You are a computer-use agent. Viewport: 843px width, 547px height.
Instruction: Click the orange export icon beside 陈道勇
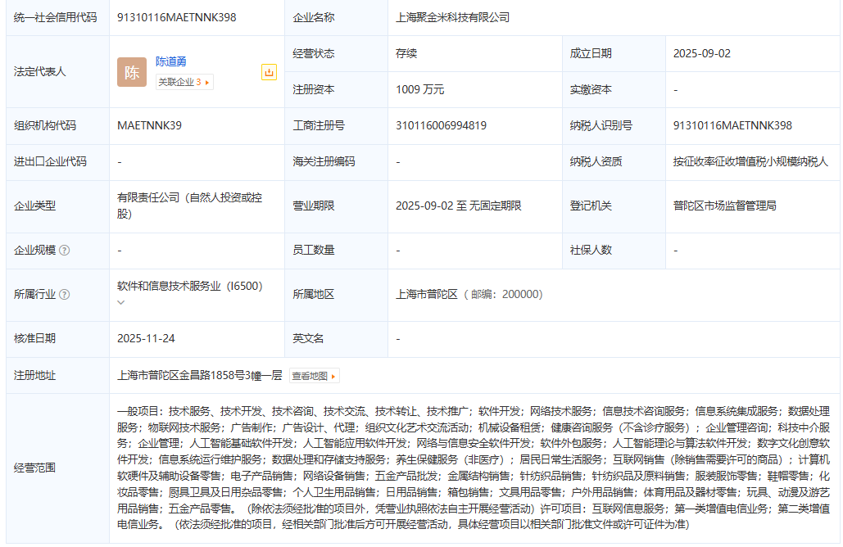click(269, 72)
